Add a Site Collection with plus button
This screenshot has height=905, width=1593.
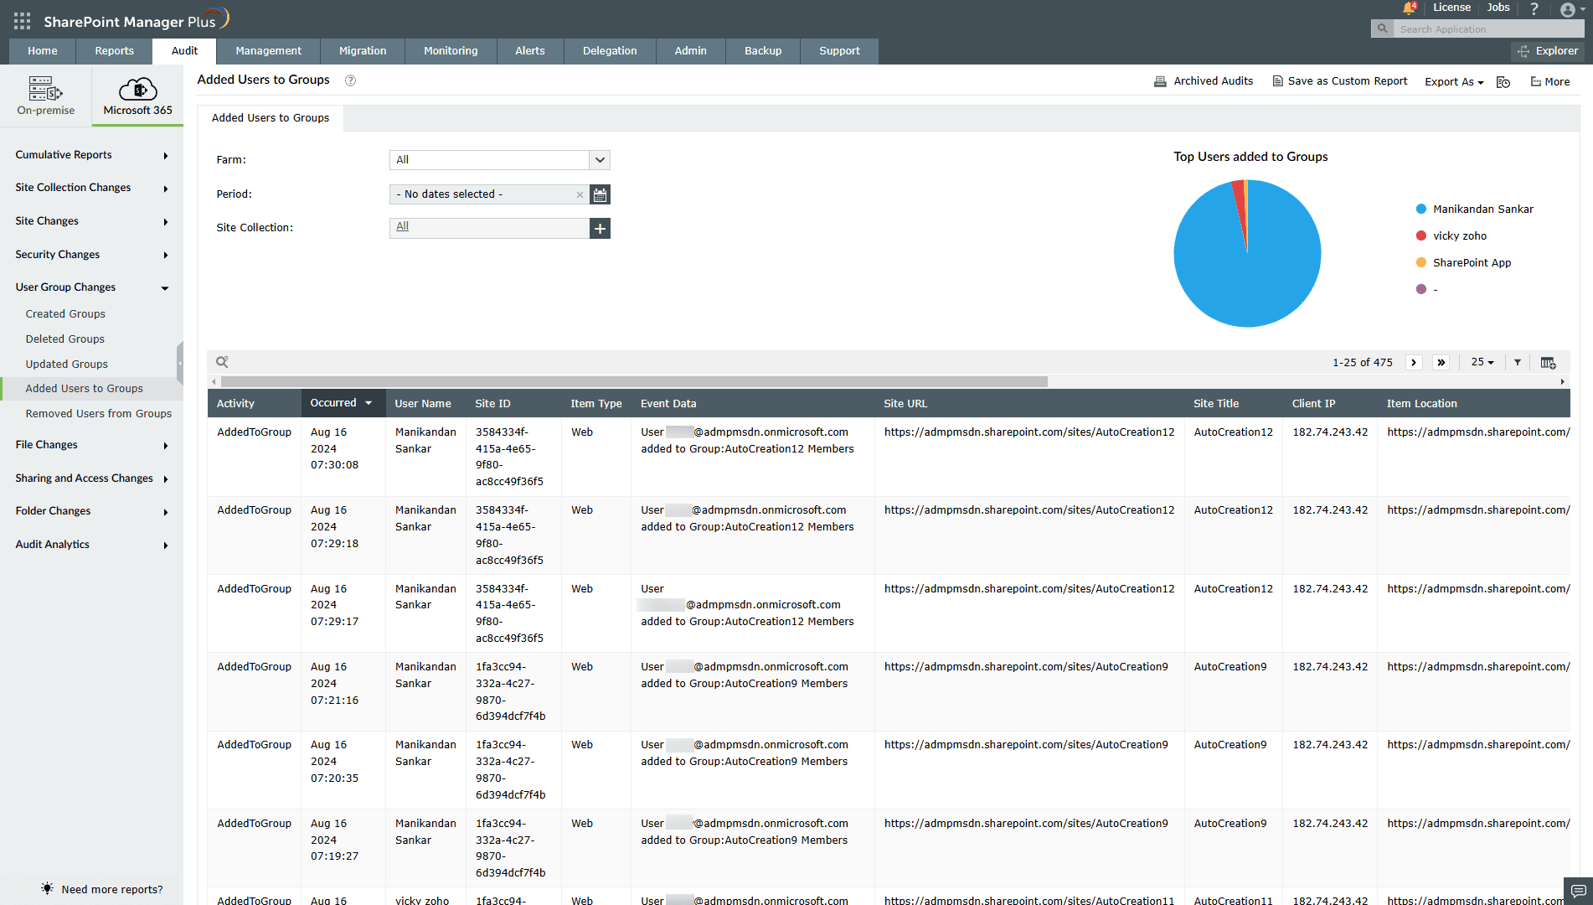600,228
